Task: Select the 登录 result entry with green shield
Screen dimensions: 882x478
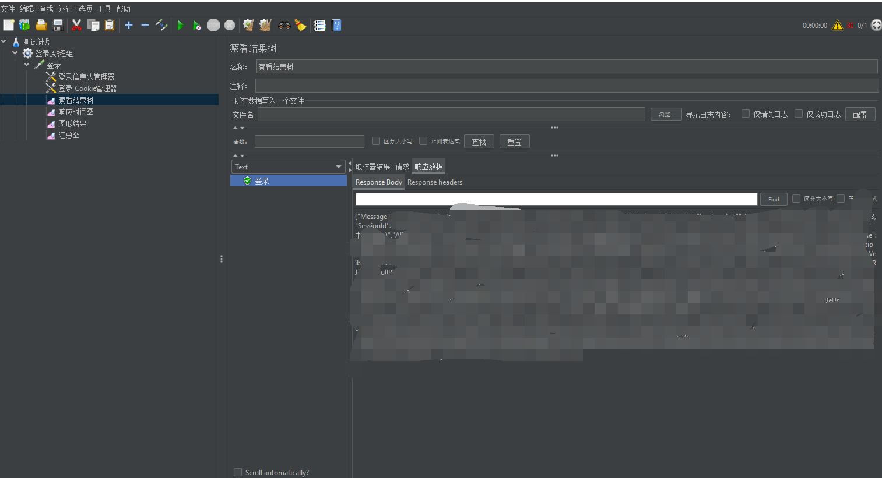Action: point(289,181)
